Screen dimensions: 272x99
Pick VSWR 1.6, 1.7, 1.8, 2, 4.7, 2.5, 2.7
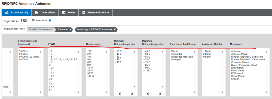click(63, 60)
